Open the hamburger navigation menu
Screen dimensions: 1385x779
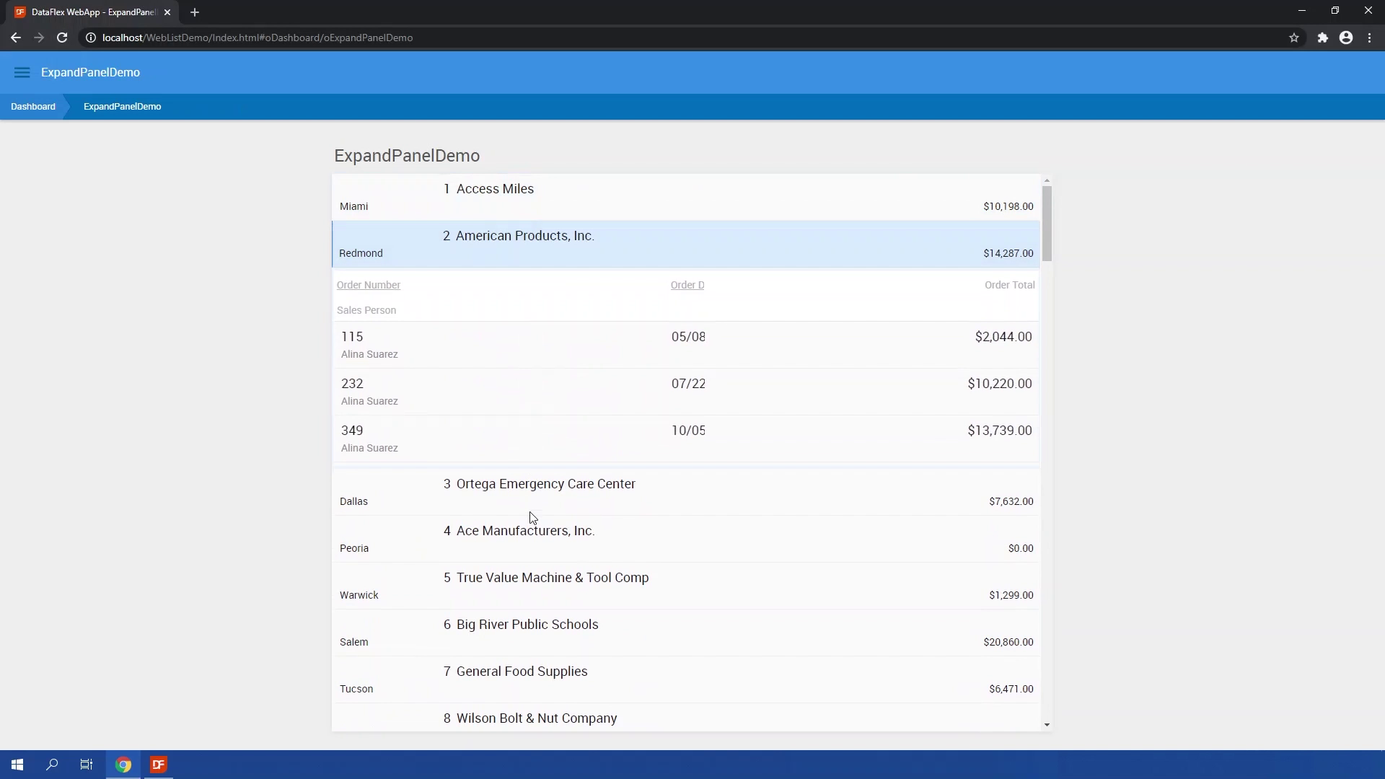point(22,72)
